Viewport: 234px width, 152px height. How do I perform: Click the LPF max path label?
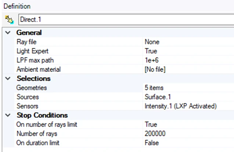pyautogui.click(x=35, y=60)
